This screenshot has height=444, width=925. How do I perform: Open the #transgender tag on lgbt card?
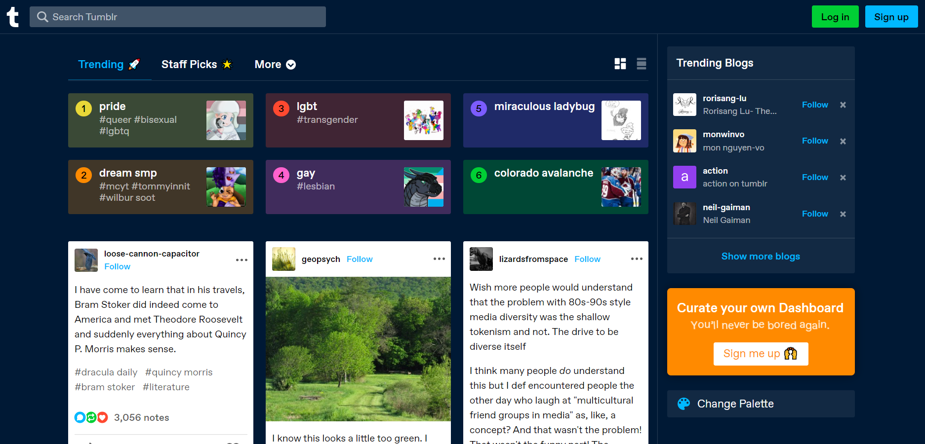[x=327, y=119]
